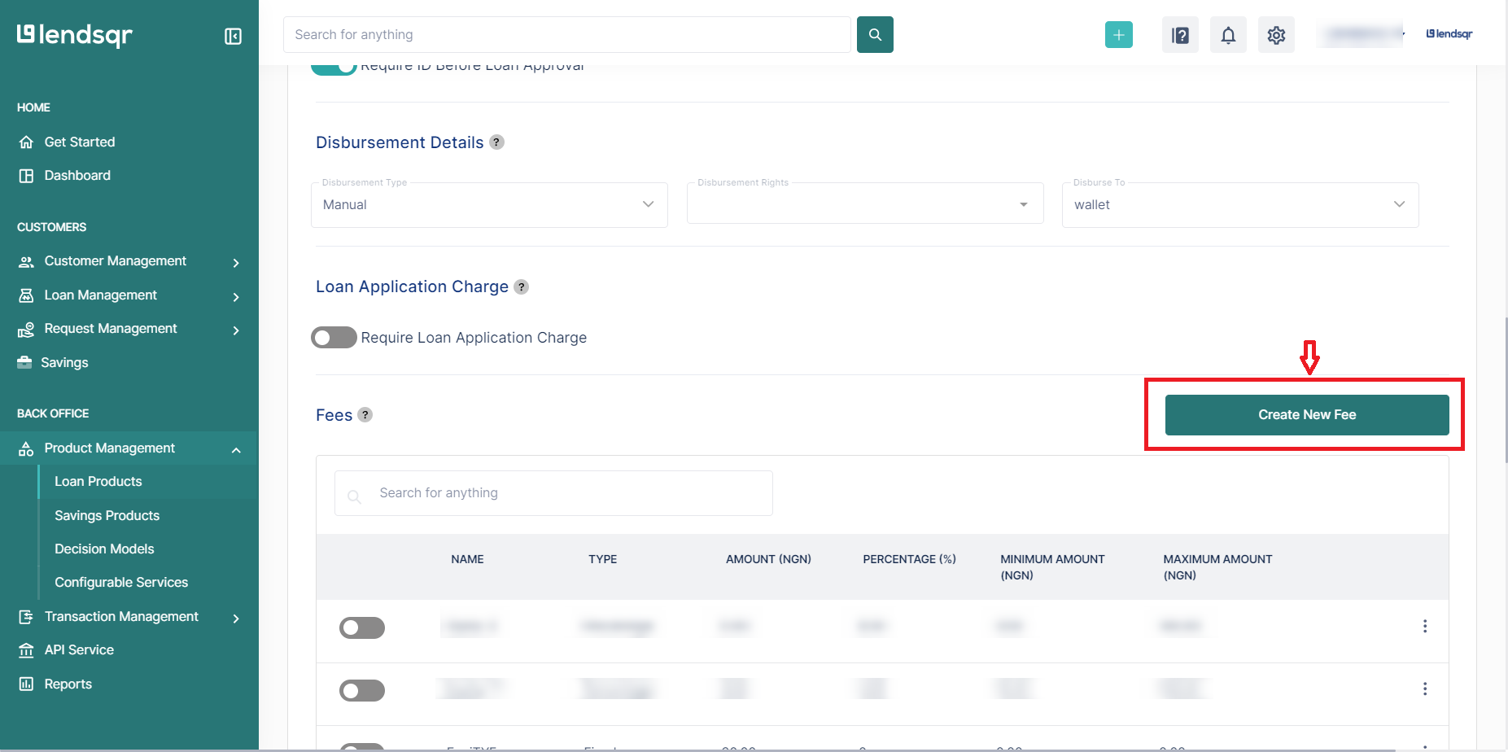Open Disbursement Rights dropdown

coord(865,204)
